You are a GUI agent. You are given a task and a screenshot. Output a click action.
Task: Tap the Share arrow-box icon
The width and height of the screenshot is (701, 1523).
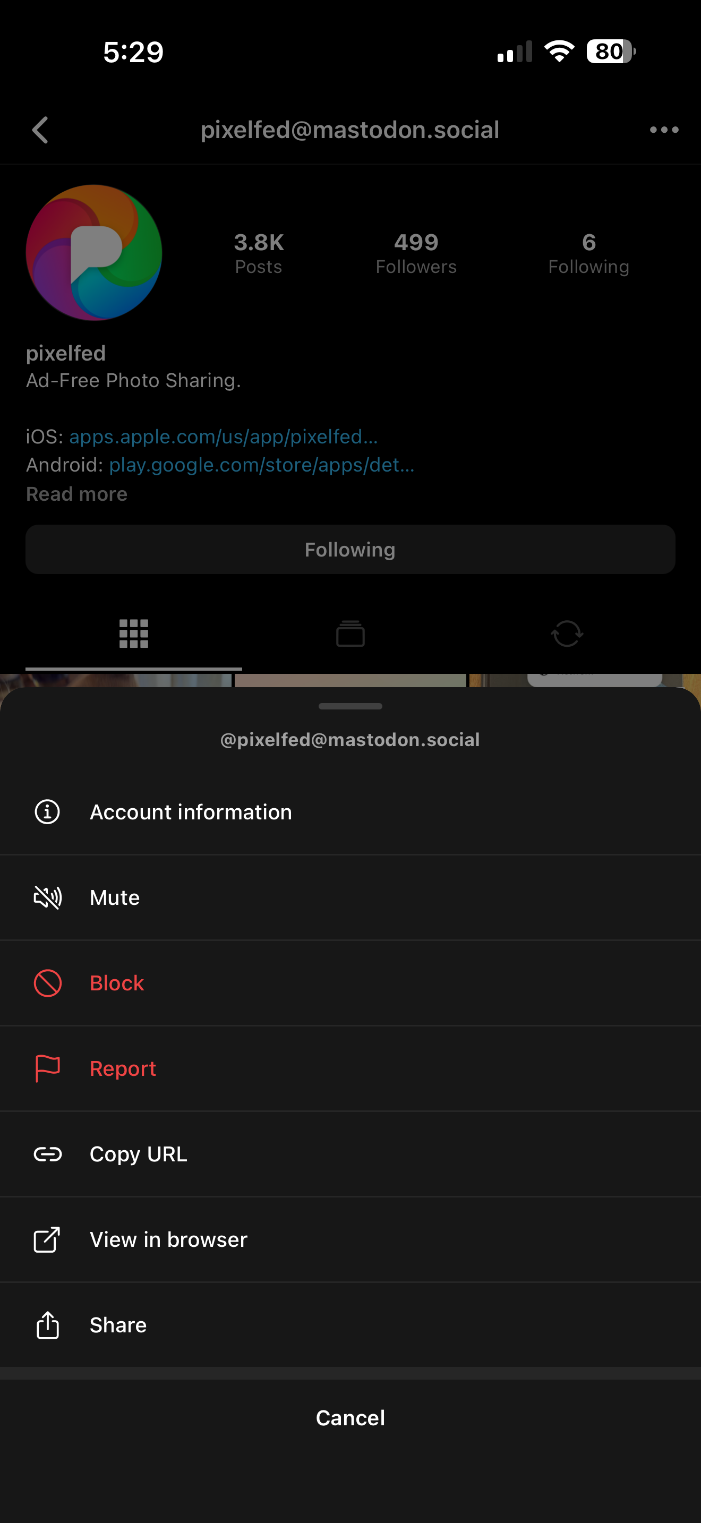click(x=47, y=1324)
